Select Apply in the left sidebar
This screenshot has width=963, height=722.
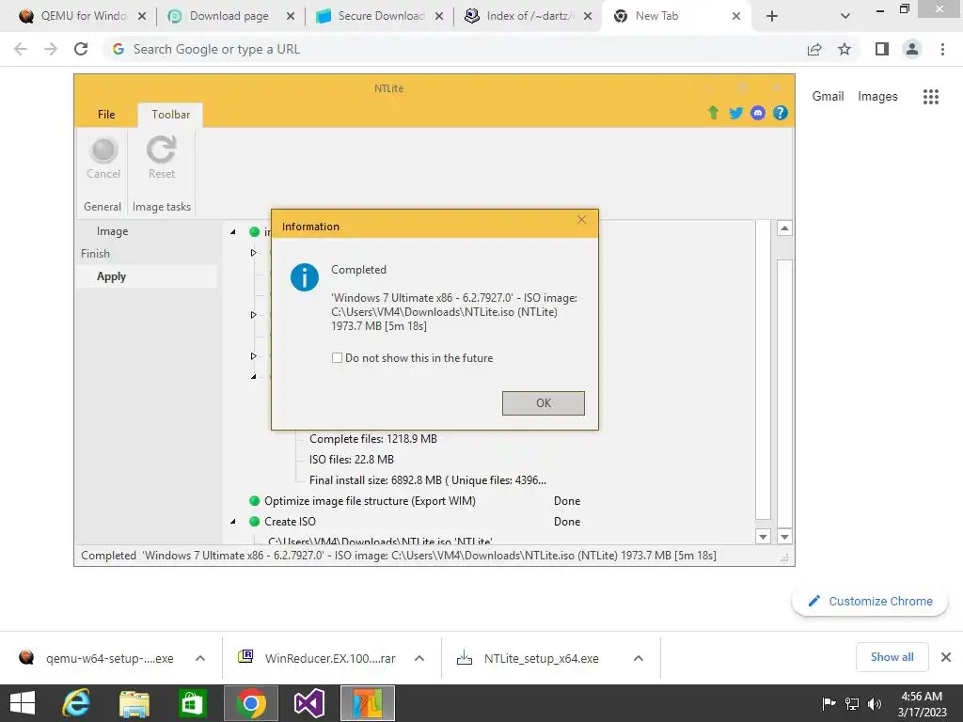[111, 276]
